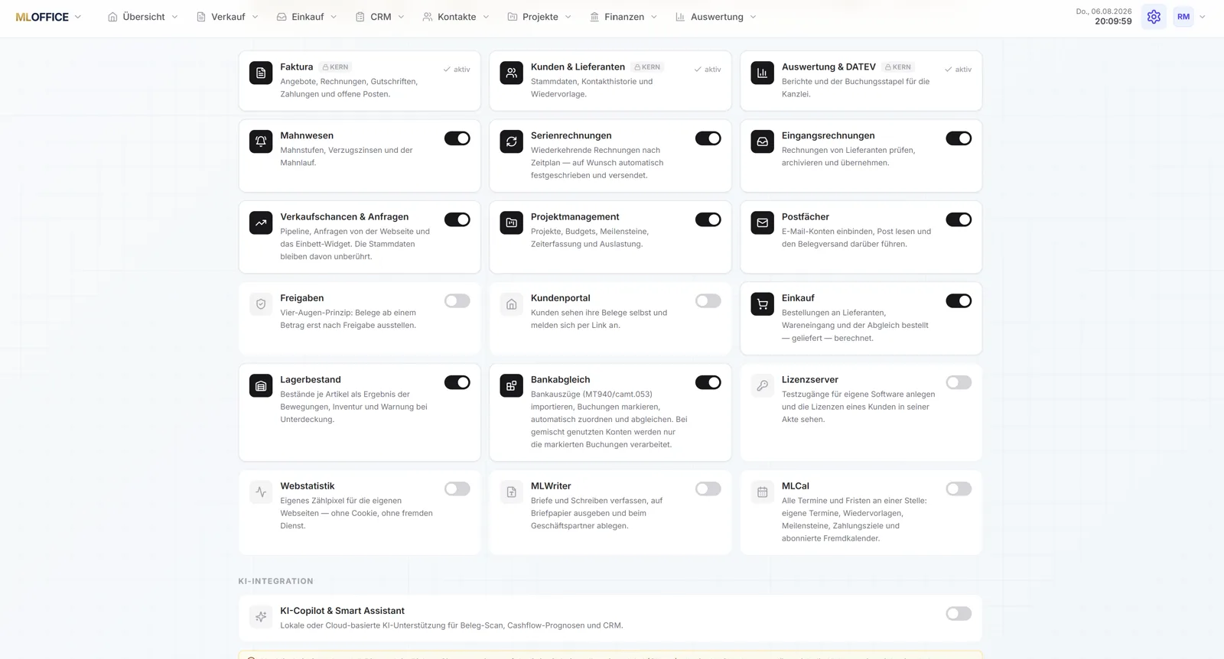Click the RM user avatar
Viewport: 1224px width, 659px height.
pyautogui.click(x=1183, y=17)
